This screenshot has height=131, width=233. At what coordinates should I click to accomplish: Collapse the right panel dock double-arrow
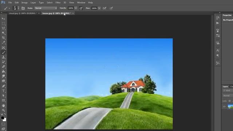pos(220,13)
